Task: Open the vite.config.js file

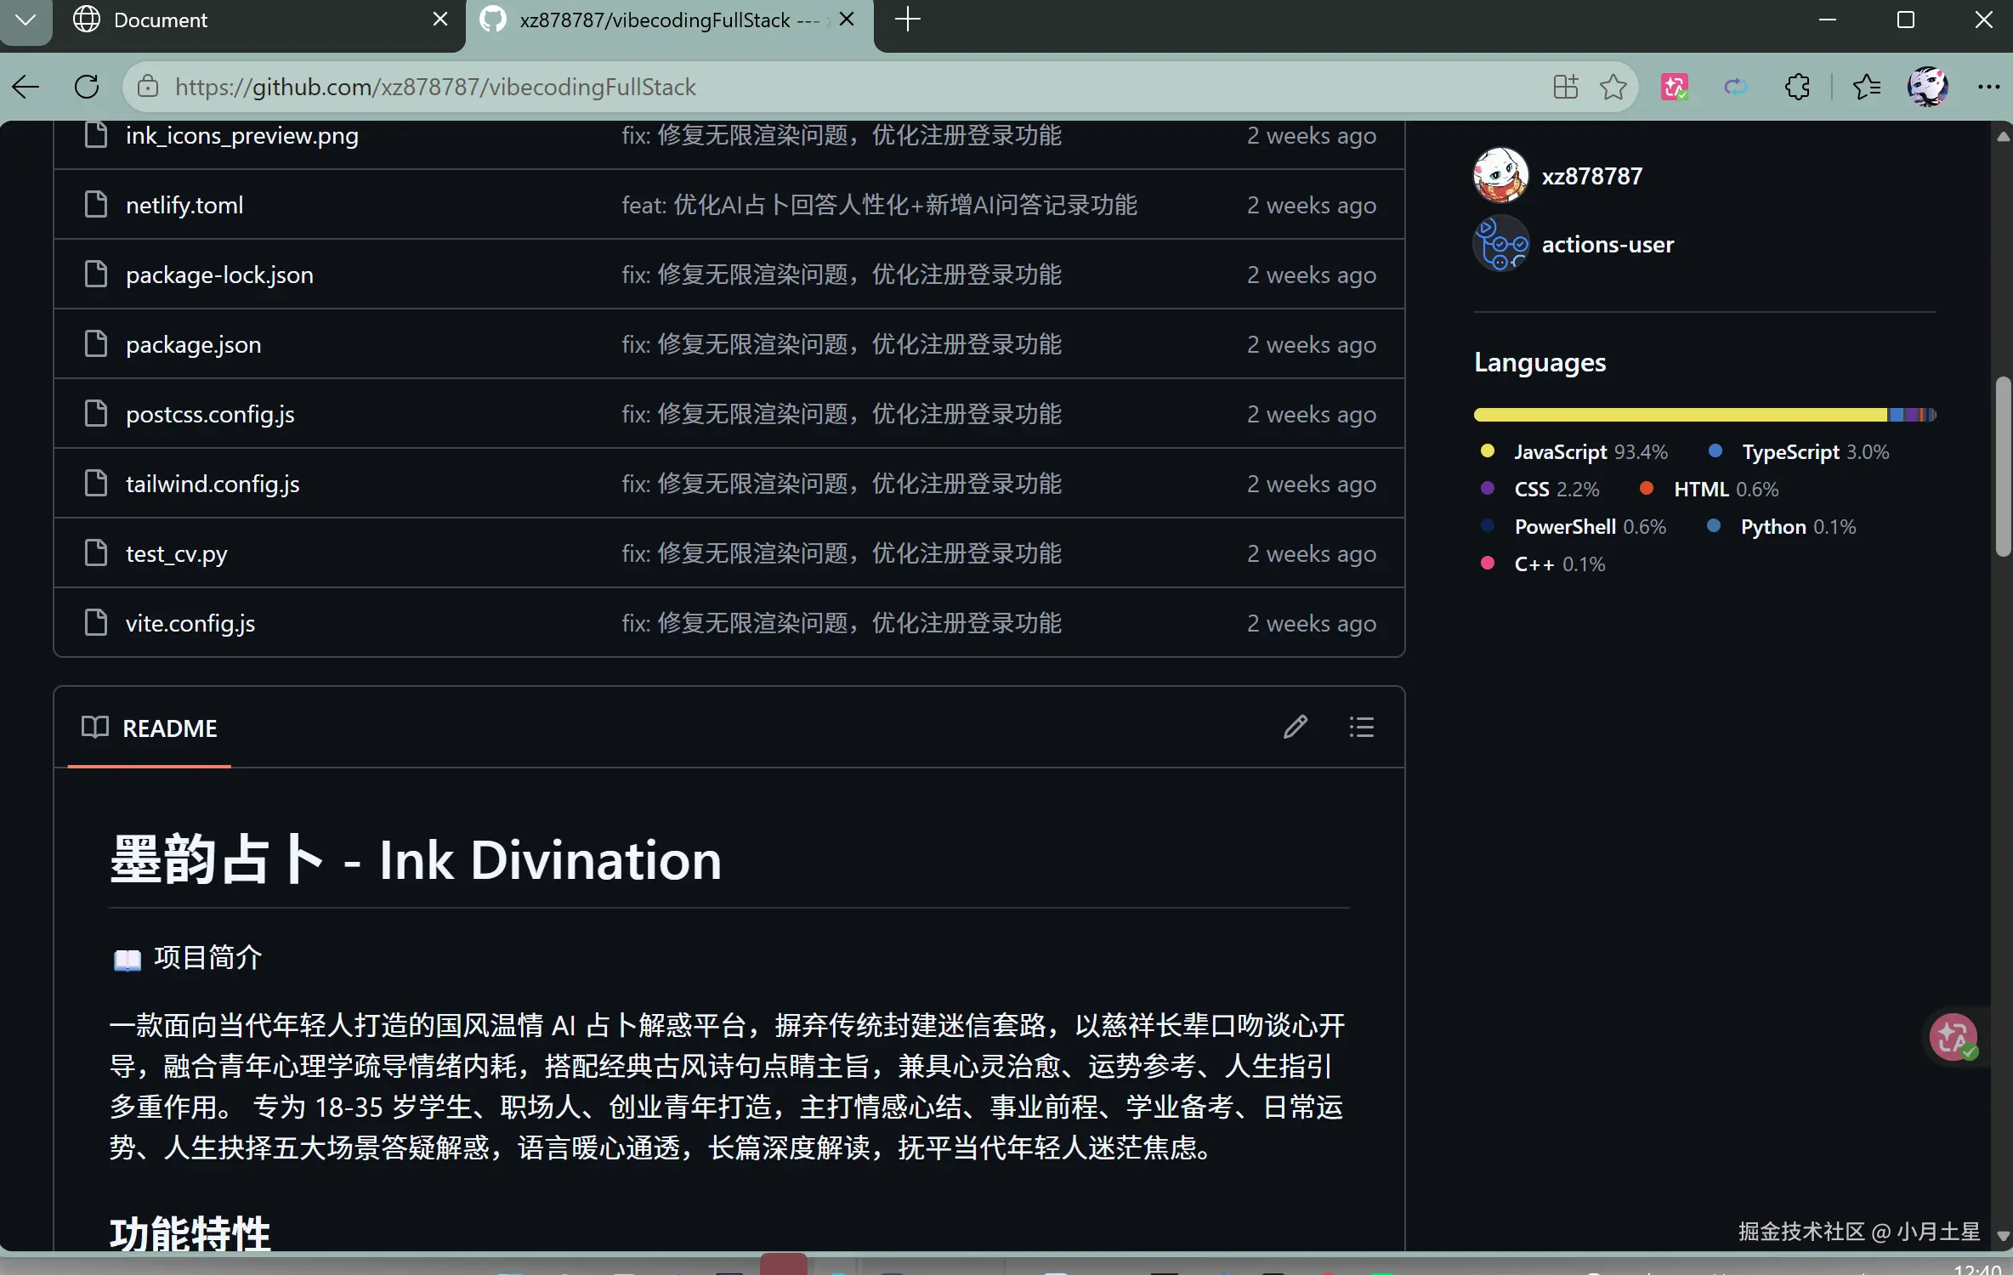Action: pyautogui.click(x=190, y=623)
